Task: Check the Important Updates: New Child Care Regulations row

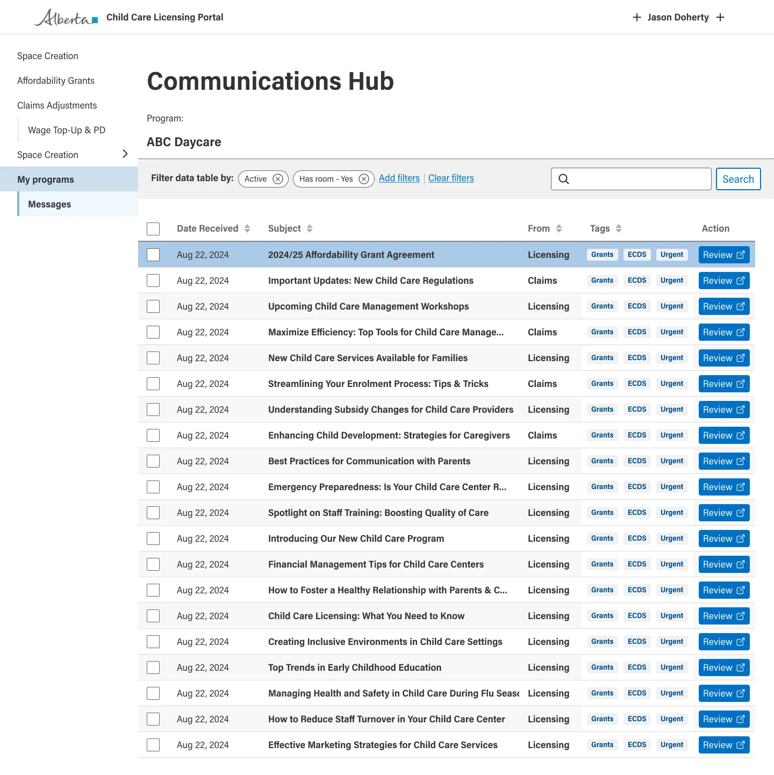Action: pyautogui.click(x=153, y=281)
